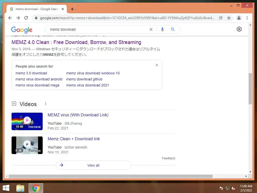Click the vertical scrollbar thumb
The height and width of the screenshot is (193, 257).
coord(250,89)
